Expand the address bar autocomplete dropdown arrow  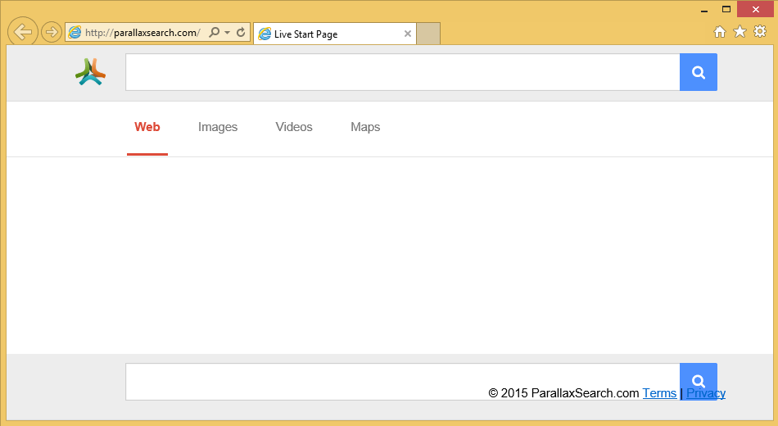click(227, 33)
